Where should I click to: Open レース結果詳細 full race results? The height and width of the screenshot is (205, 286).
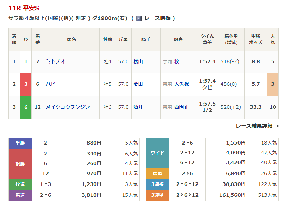tap(254, 126)
